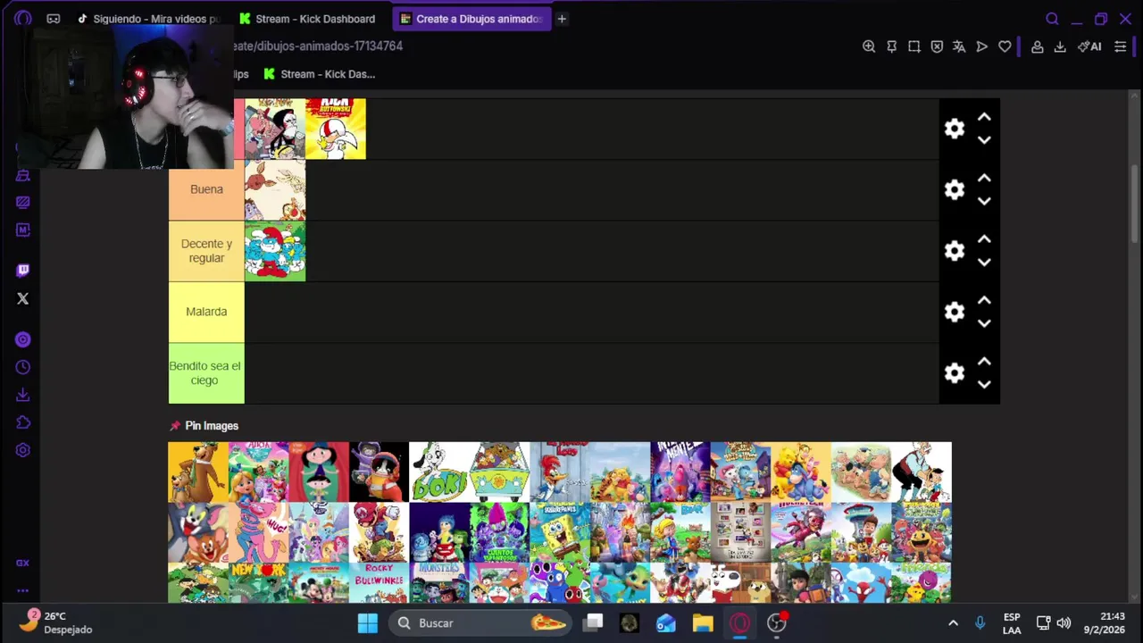Open settings gear for Malarda tier
Image resolution: width=1143 pixels, height=643 pixels.
point(955,312)
